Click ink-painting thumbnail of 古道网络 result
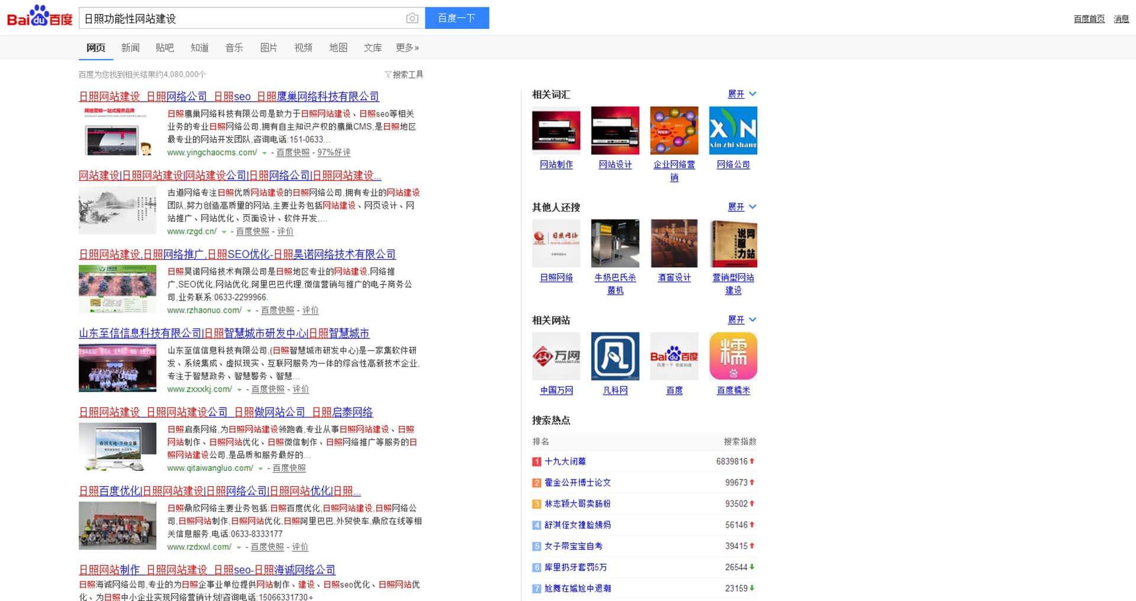Image resolution: width=1136 pixels, height=601 pixels. [x=117, y=210]
